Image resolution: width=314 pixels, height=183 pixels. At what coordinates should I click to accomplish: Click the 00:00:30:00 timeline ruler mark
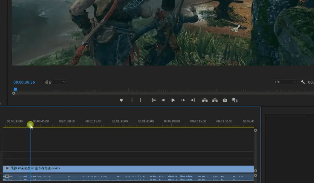pos(14,121)
